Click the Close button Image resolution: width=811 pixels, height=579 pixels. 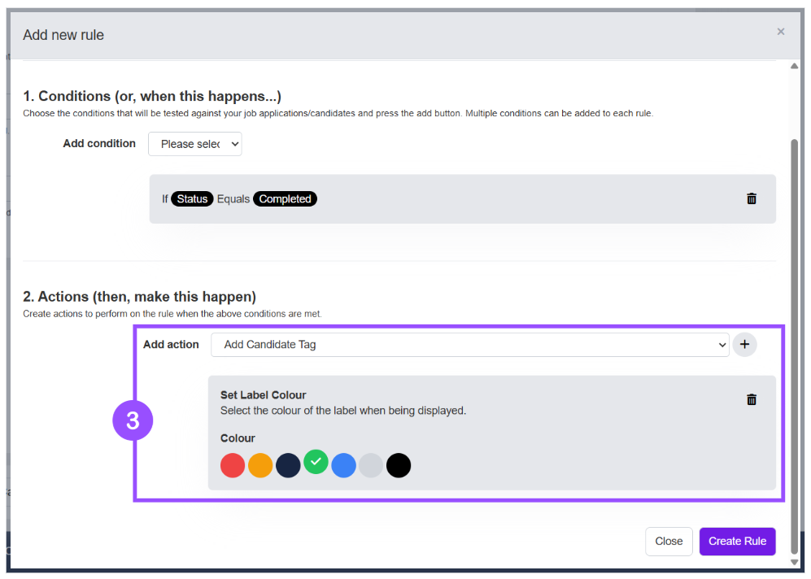click(x=669, y=542)
